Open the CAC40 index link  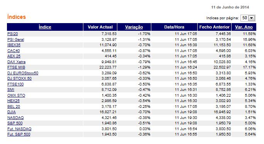pos(14,50)
